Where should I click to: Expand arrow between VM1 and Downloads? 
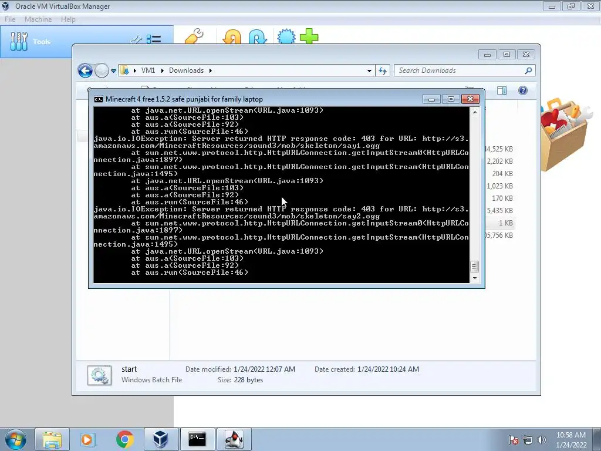[162, 70]
